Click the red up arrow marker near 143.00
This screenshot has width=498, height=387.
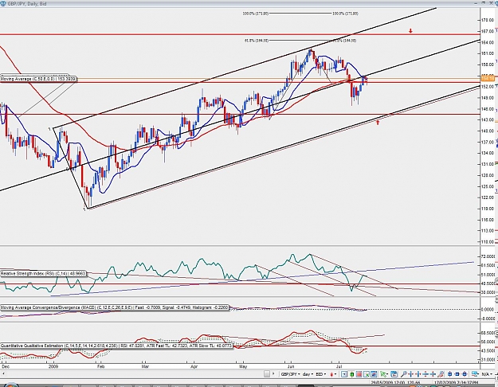(x=378, y=122)
